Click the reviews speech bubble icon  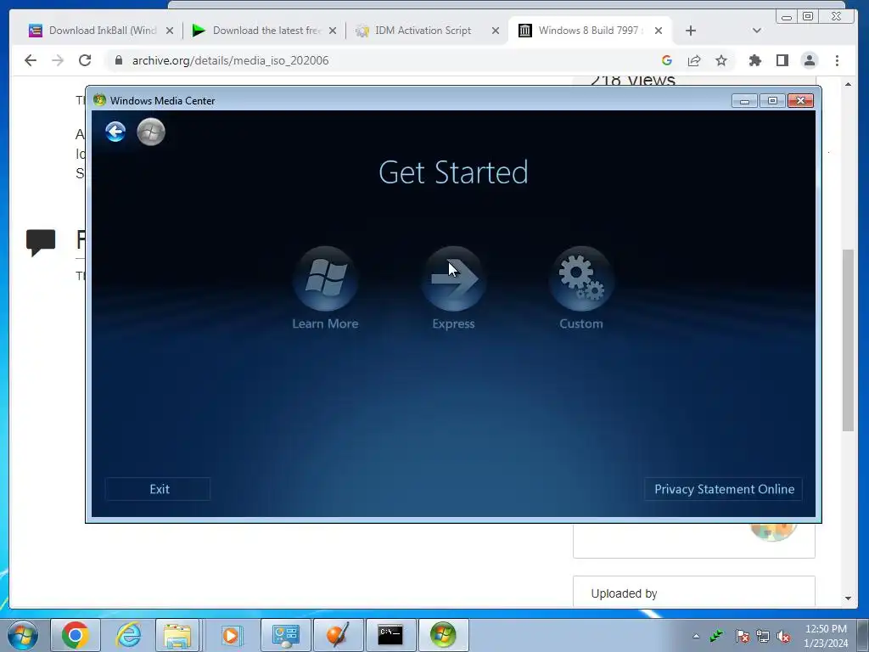[x=41, y=242]
